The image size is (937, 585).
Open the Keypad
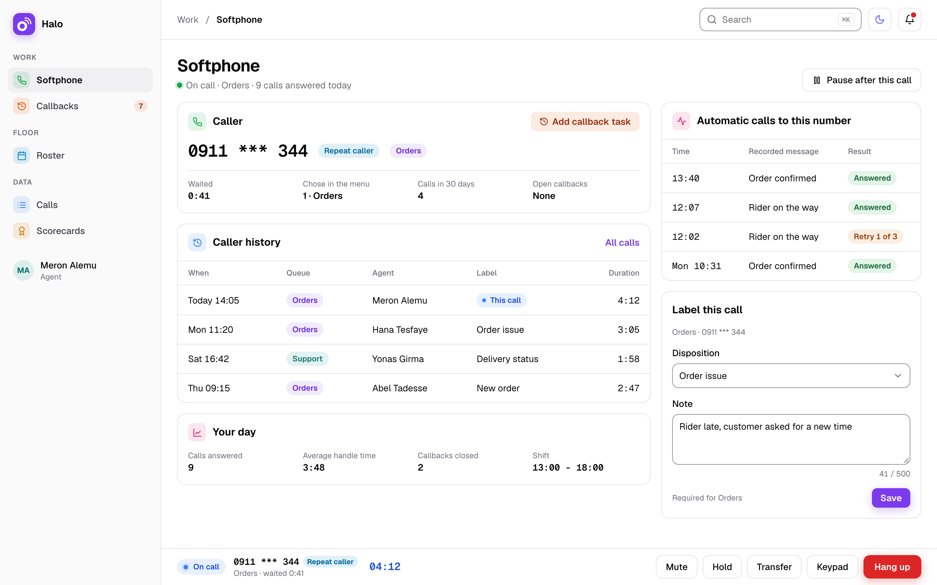click(x=832, y=567)
